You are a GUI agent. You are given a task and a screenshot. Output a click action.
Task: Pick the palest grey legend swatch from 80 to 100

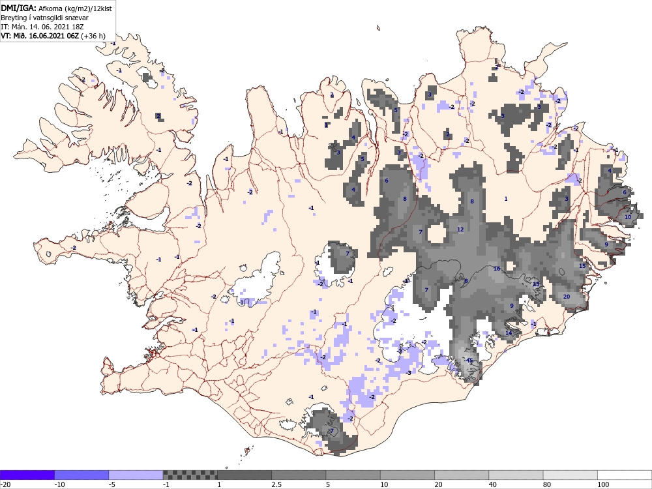pyautogui.click(x=570, y=475)
